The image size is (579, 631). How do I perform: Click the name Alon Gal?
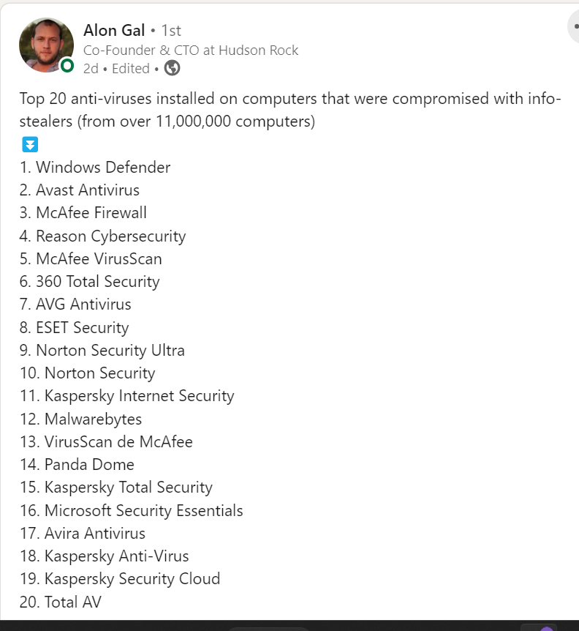click(114, 30)
